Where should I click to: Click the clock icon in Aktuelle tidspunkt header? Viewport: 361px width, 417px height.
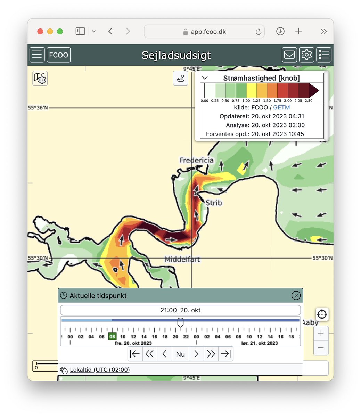[x=64, y=296]
